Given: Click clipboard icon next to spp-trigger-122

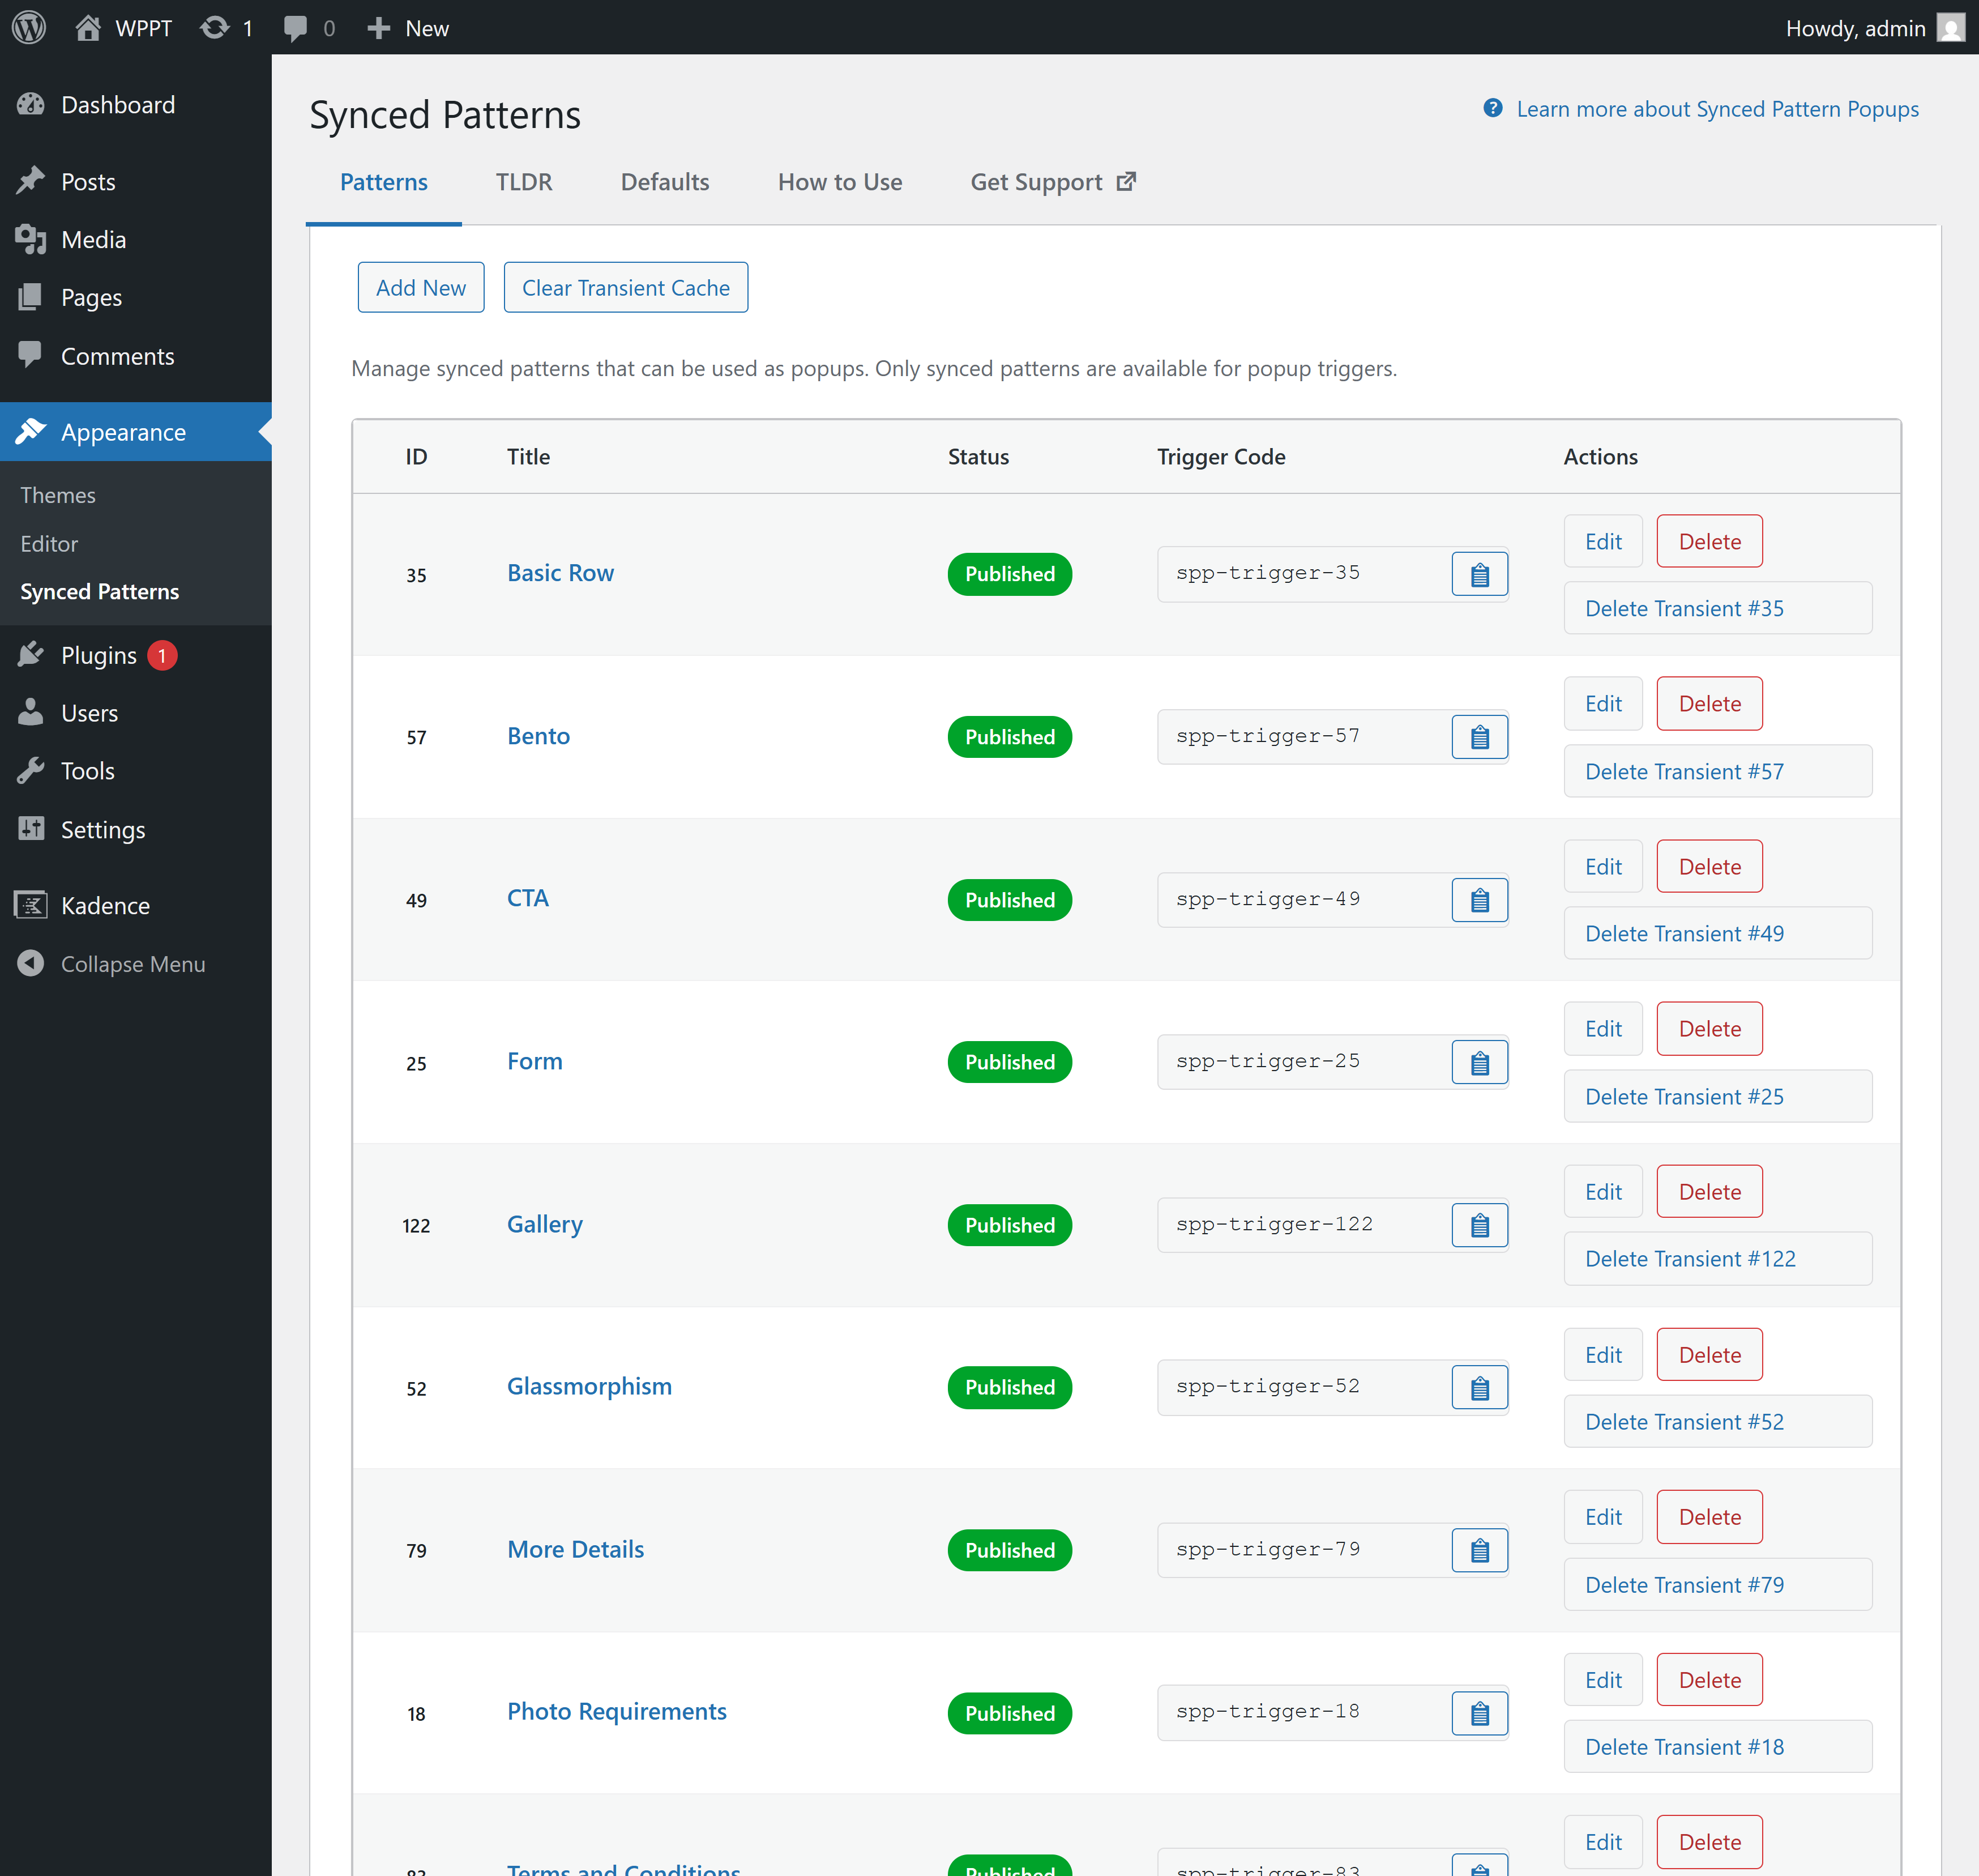Looking at the screenshot, I should pos(1479,1225).
